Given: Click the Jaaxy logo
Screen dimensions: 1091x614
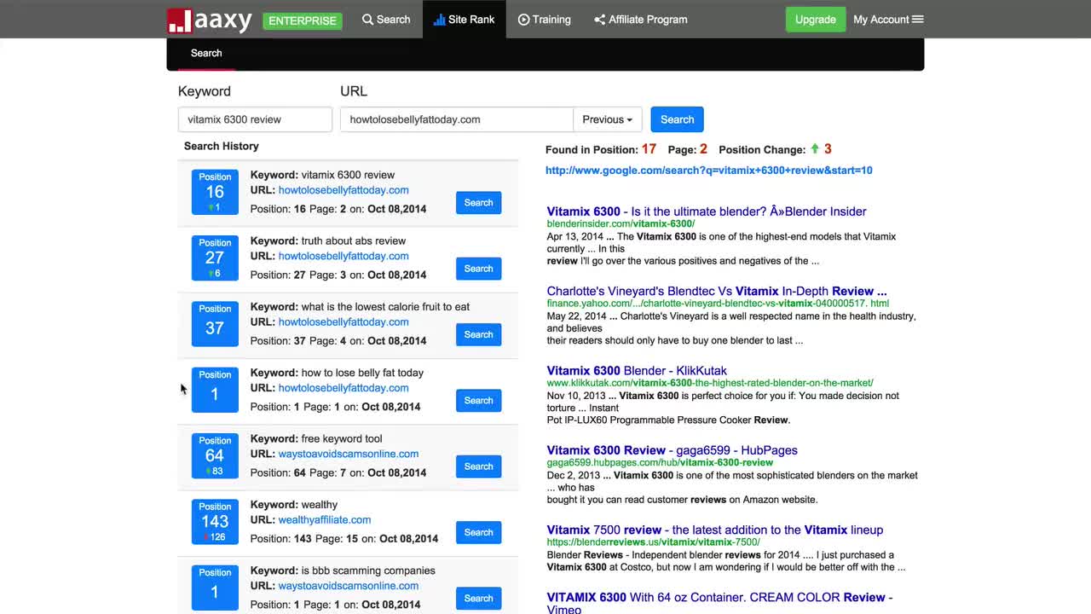Looking at the screenshot, I should [x=210, y=20].
